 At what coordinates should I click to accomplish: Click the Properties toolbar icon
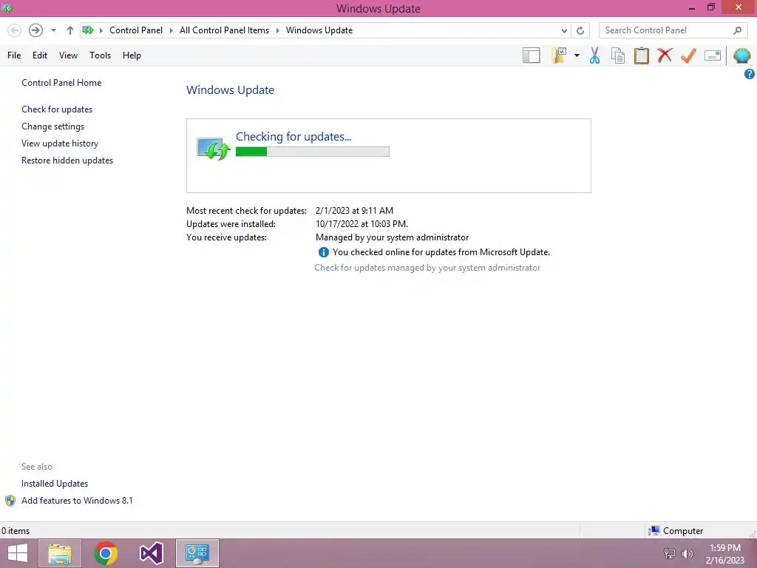pos(713,55)
